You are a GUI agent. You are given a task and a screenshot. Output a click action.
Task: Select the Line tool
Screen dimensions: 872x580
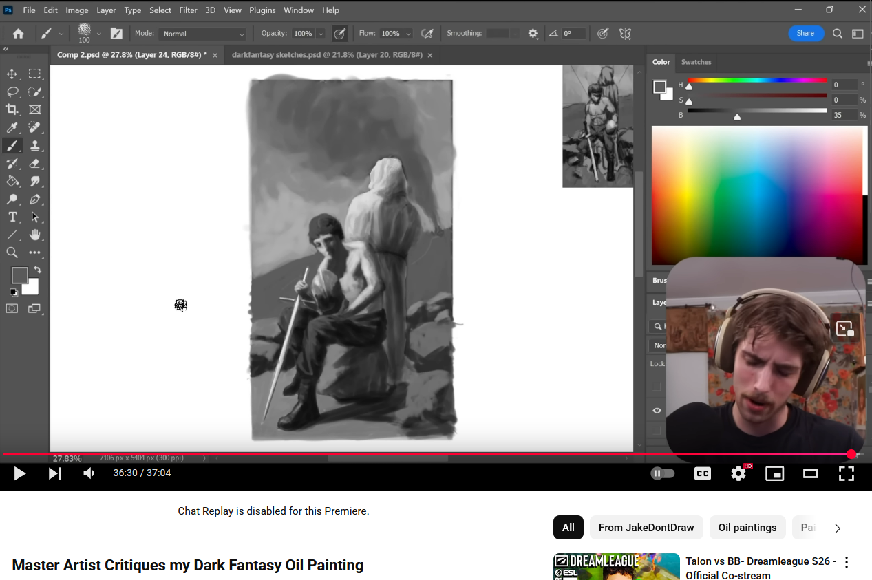(x=12, y=235)
